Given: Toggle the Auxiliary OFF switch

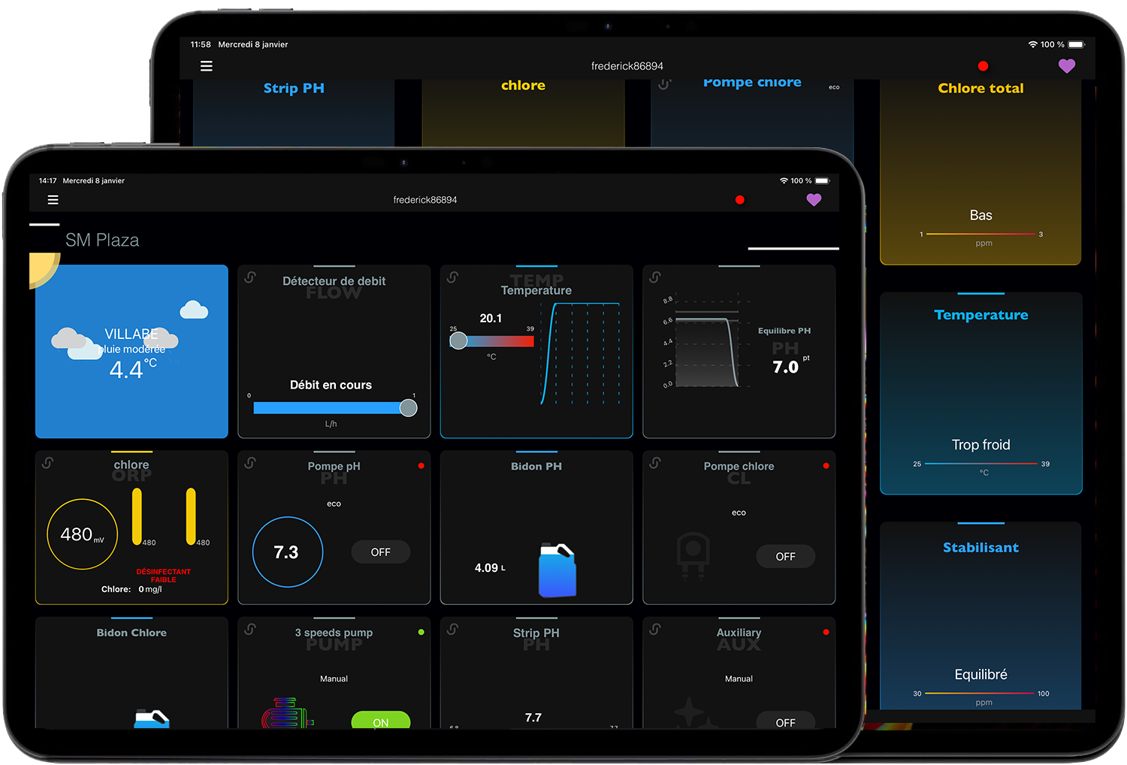Looking at the screenshot, I should click(x=785, y=721).
